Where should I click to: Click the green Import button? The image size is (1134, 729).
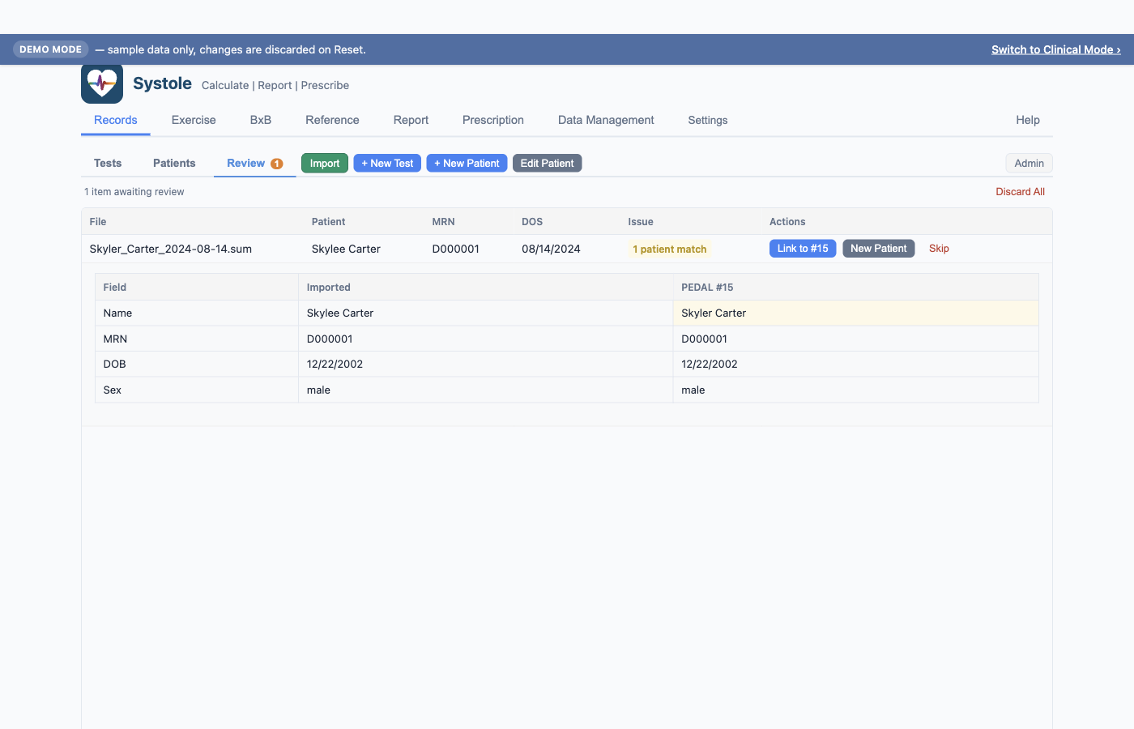325,163
